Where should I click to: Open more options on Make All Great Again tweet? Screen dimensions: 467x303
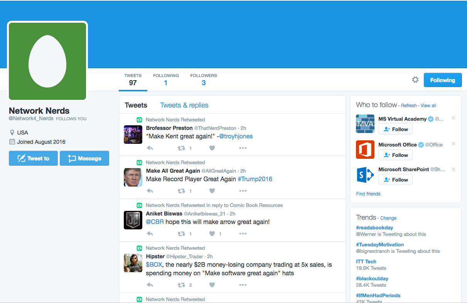click(243, 191)
